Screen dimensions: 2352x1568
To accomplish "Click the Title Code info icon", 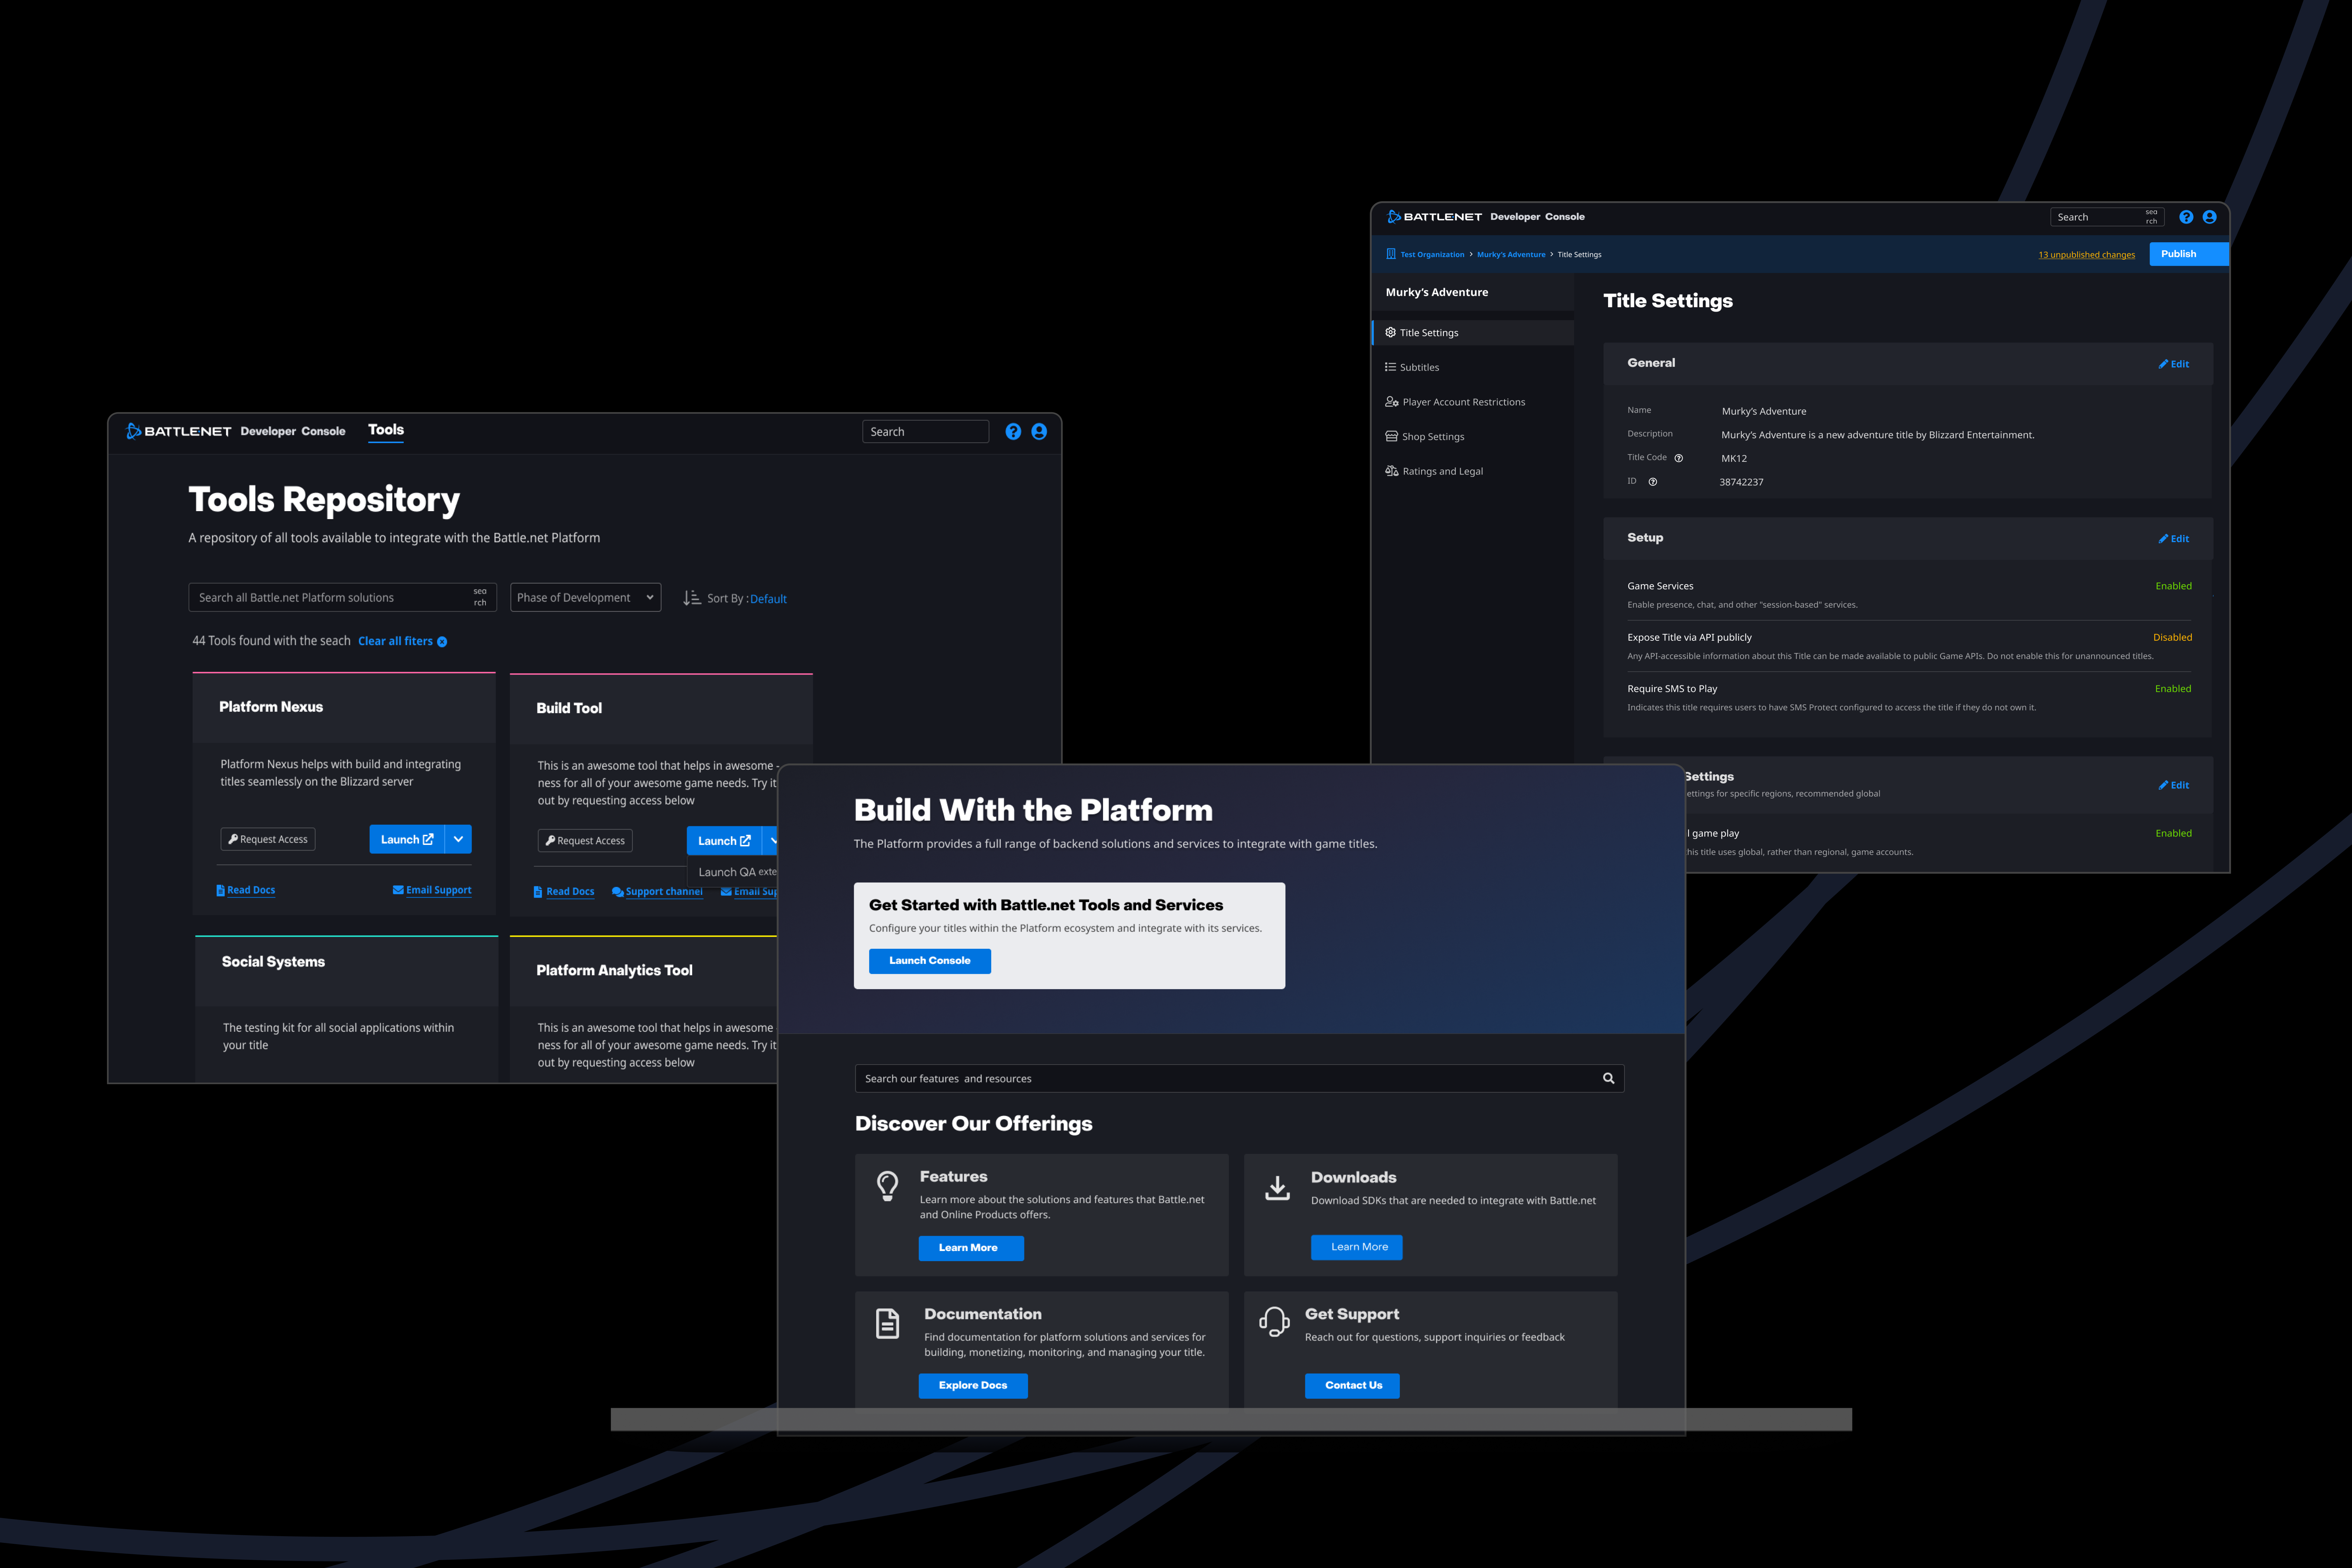I will 1679,458.
